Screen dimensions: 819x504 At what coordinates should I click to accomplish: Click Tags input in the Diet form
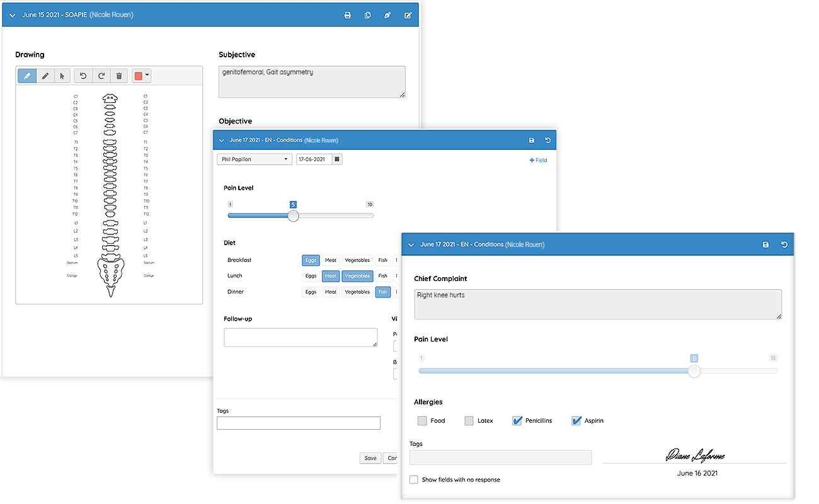(299, 423)
